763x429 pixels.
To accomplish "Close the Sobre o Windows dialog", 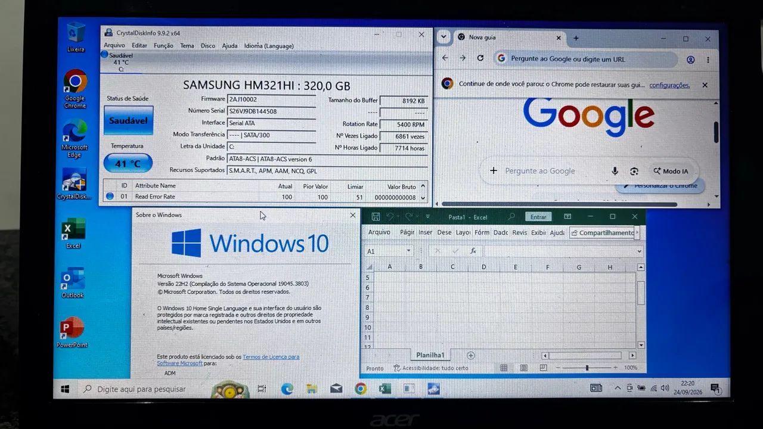I will click(352, 215).
